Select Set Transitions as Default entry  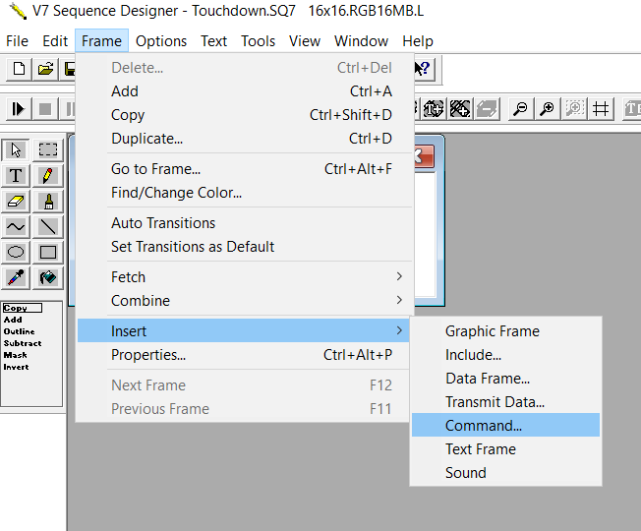[x=244, y=247]
